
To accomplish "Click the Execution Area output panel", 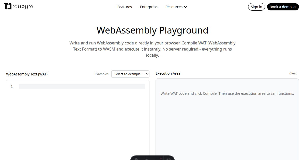I will click(227, 122).
